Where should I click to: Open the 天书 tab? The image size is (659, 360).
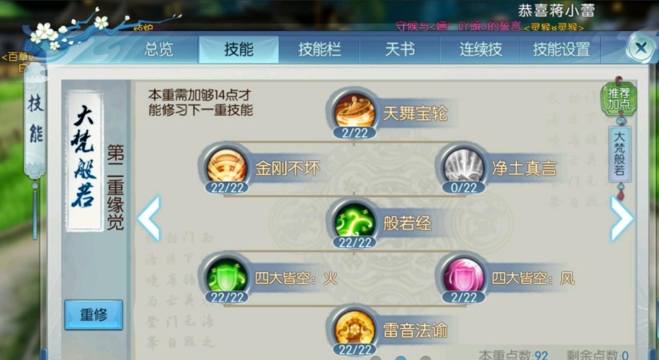pyautogui.click(x=400, y=50)
